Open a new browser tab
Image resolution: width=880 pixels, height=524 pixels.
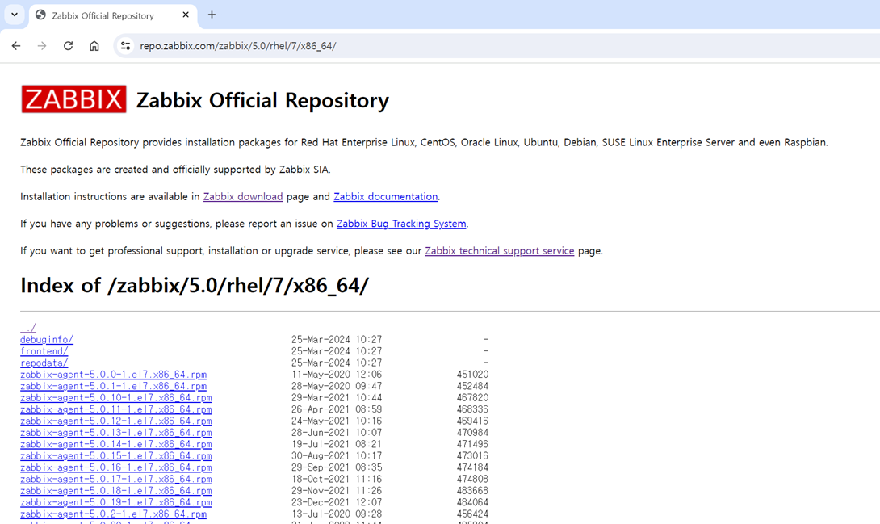tap(212, 15)
